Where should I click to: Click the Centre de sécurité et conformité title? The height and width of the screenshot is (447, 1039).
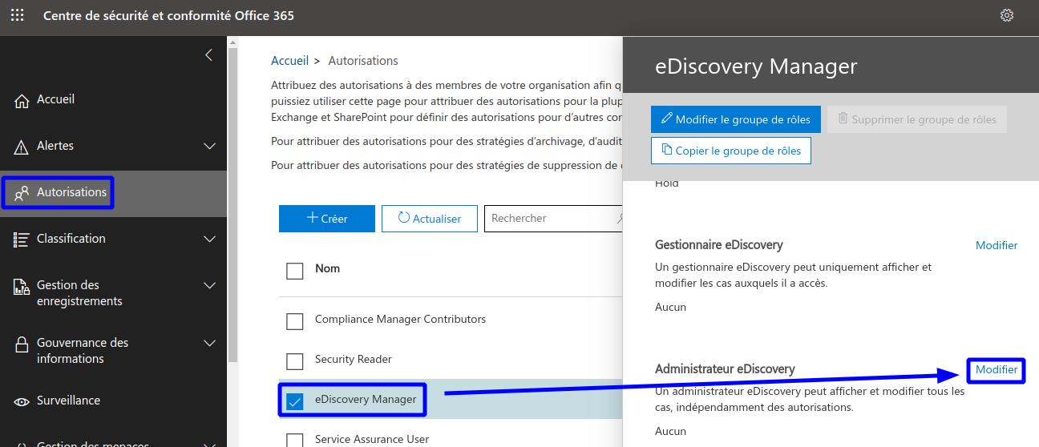click(x=168, y=16)
